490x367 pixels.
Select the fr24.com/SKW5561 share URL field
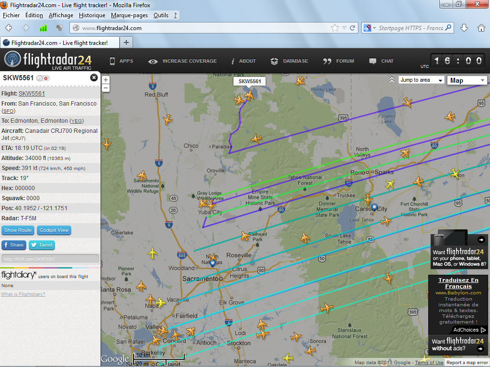50,259
